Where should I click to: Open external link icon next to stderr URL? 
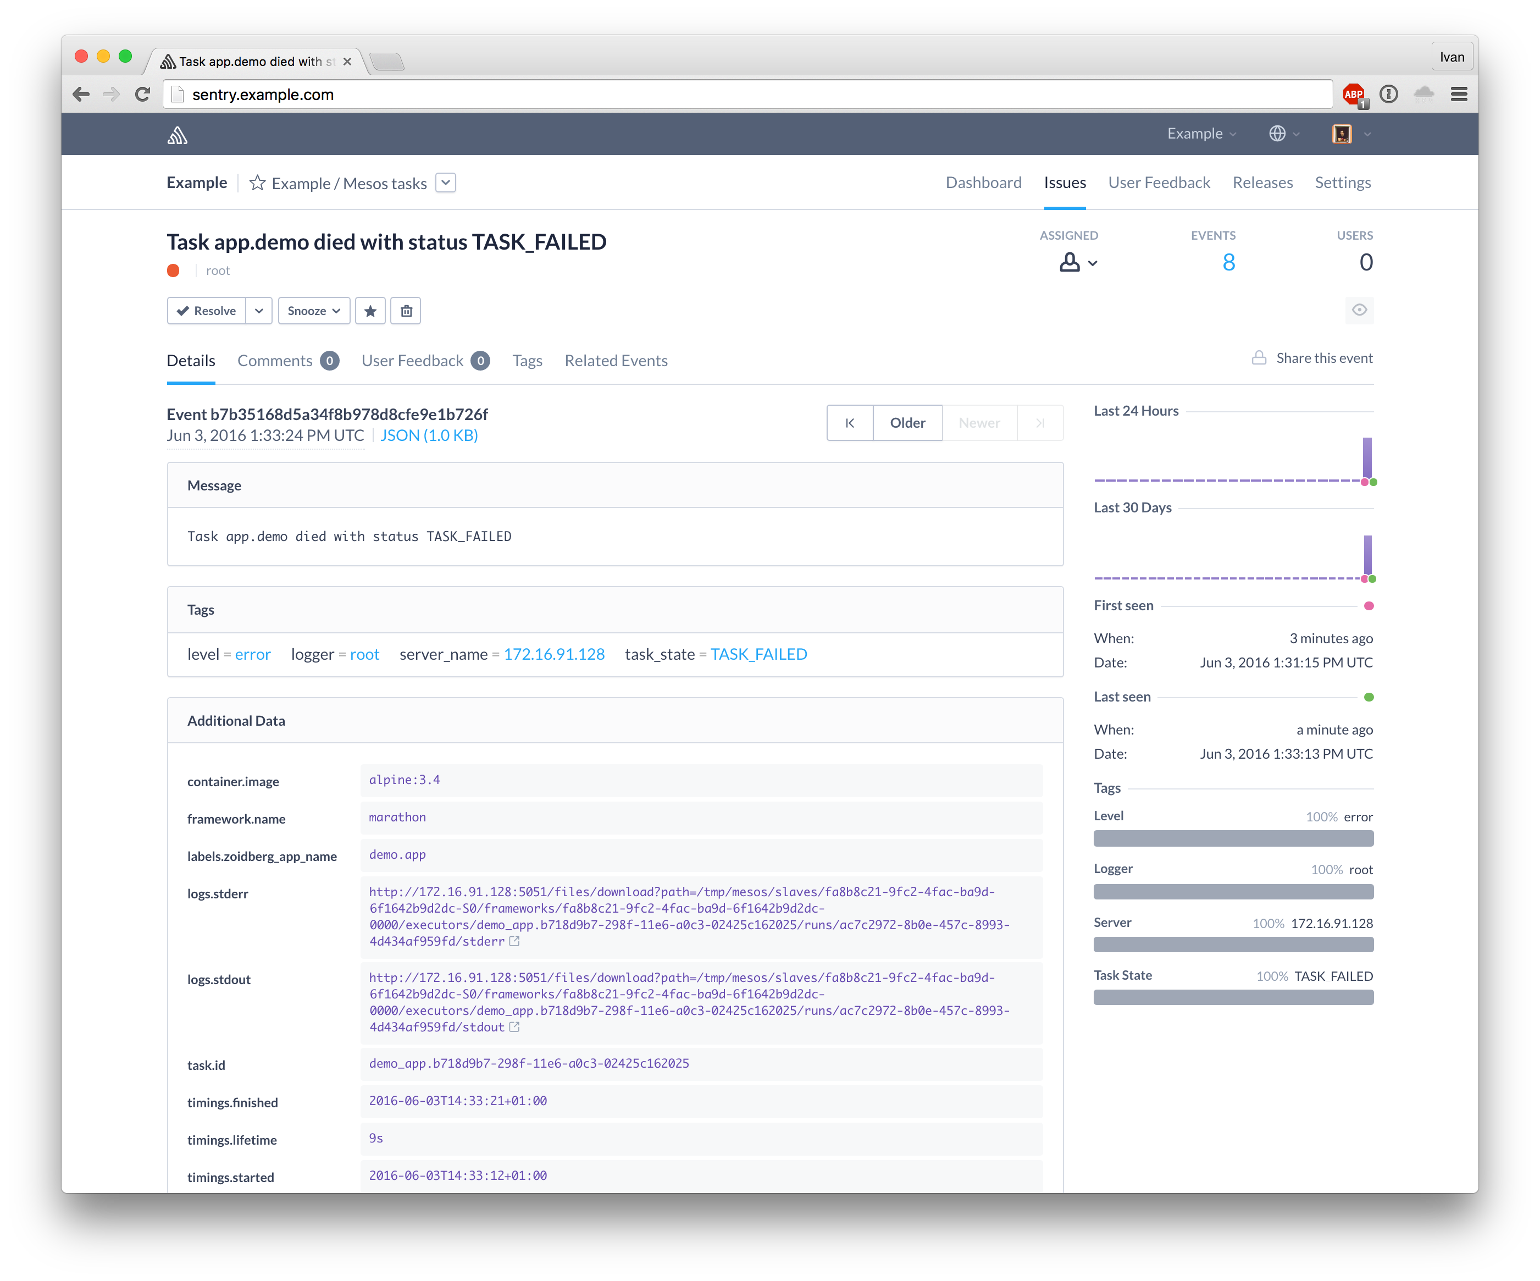515,941
